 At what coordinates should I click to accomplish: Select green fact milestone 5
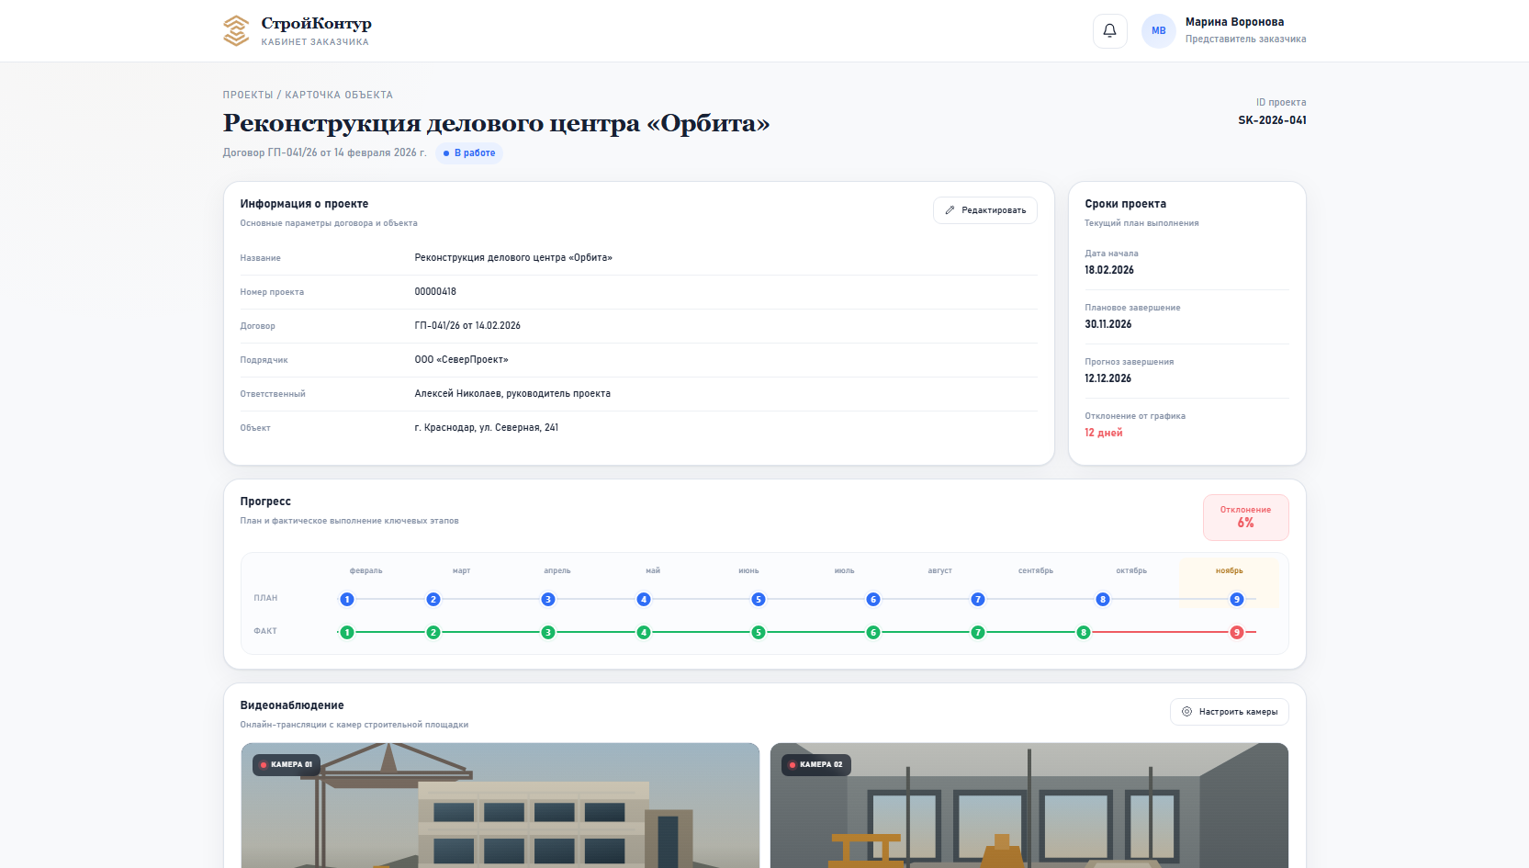pyautogui.click(x=759, y=632)
